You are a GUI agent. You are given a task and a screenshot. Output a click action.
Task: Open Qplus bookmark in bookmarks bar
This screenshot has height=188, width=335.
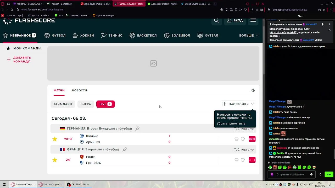(x=104, y=15)
